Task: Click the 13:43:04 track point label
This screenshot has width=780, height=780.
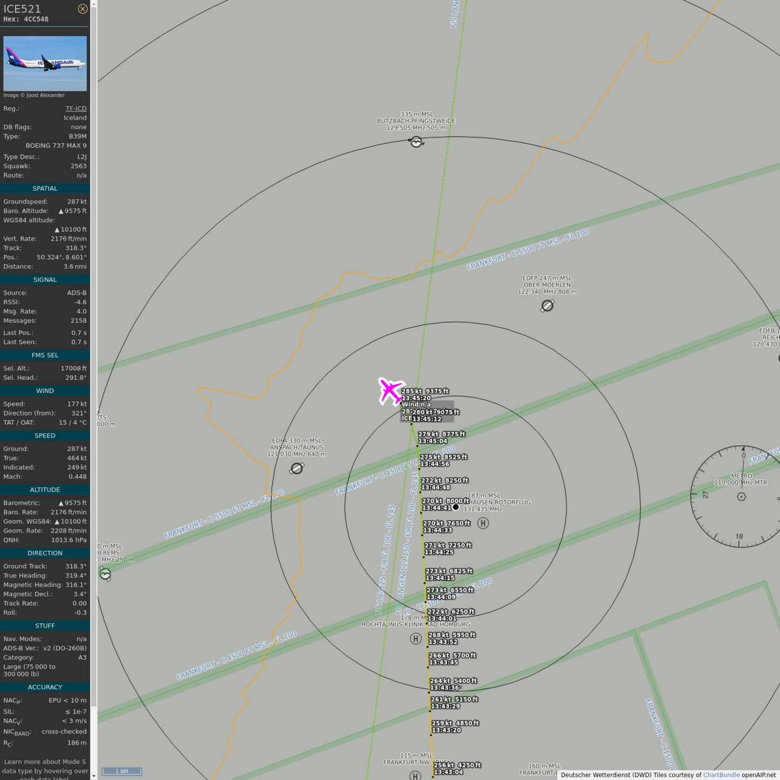Action: (x=448, y=772)
